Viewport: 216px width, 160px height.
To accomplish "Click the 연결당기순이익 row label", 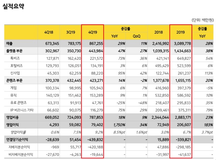I will point(17,139).
